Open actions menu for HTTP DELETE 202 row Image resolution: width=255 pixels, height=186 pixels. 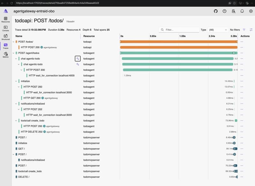(x=242, y=132)
